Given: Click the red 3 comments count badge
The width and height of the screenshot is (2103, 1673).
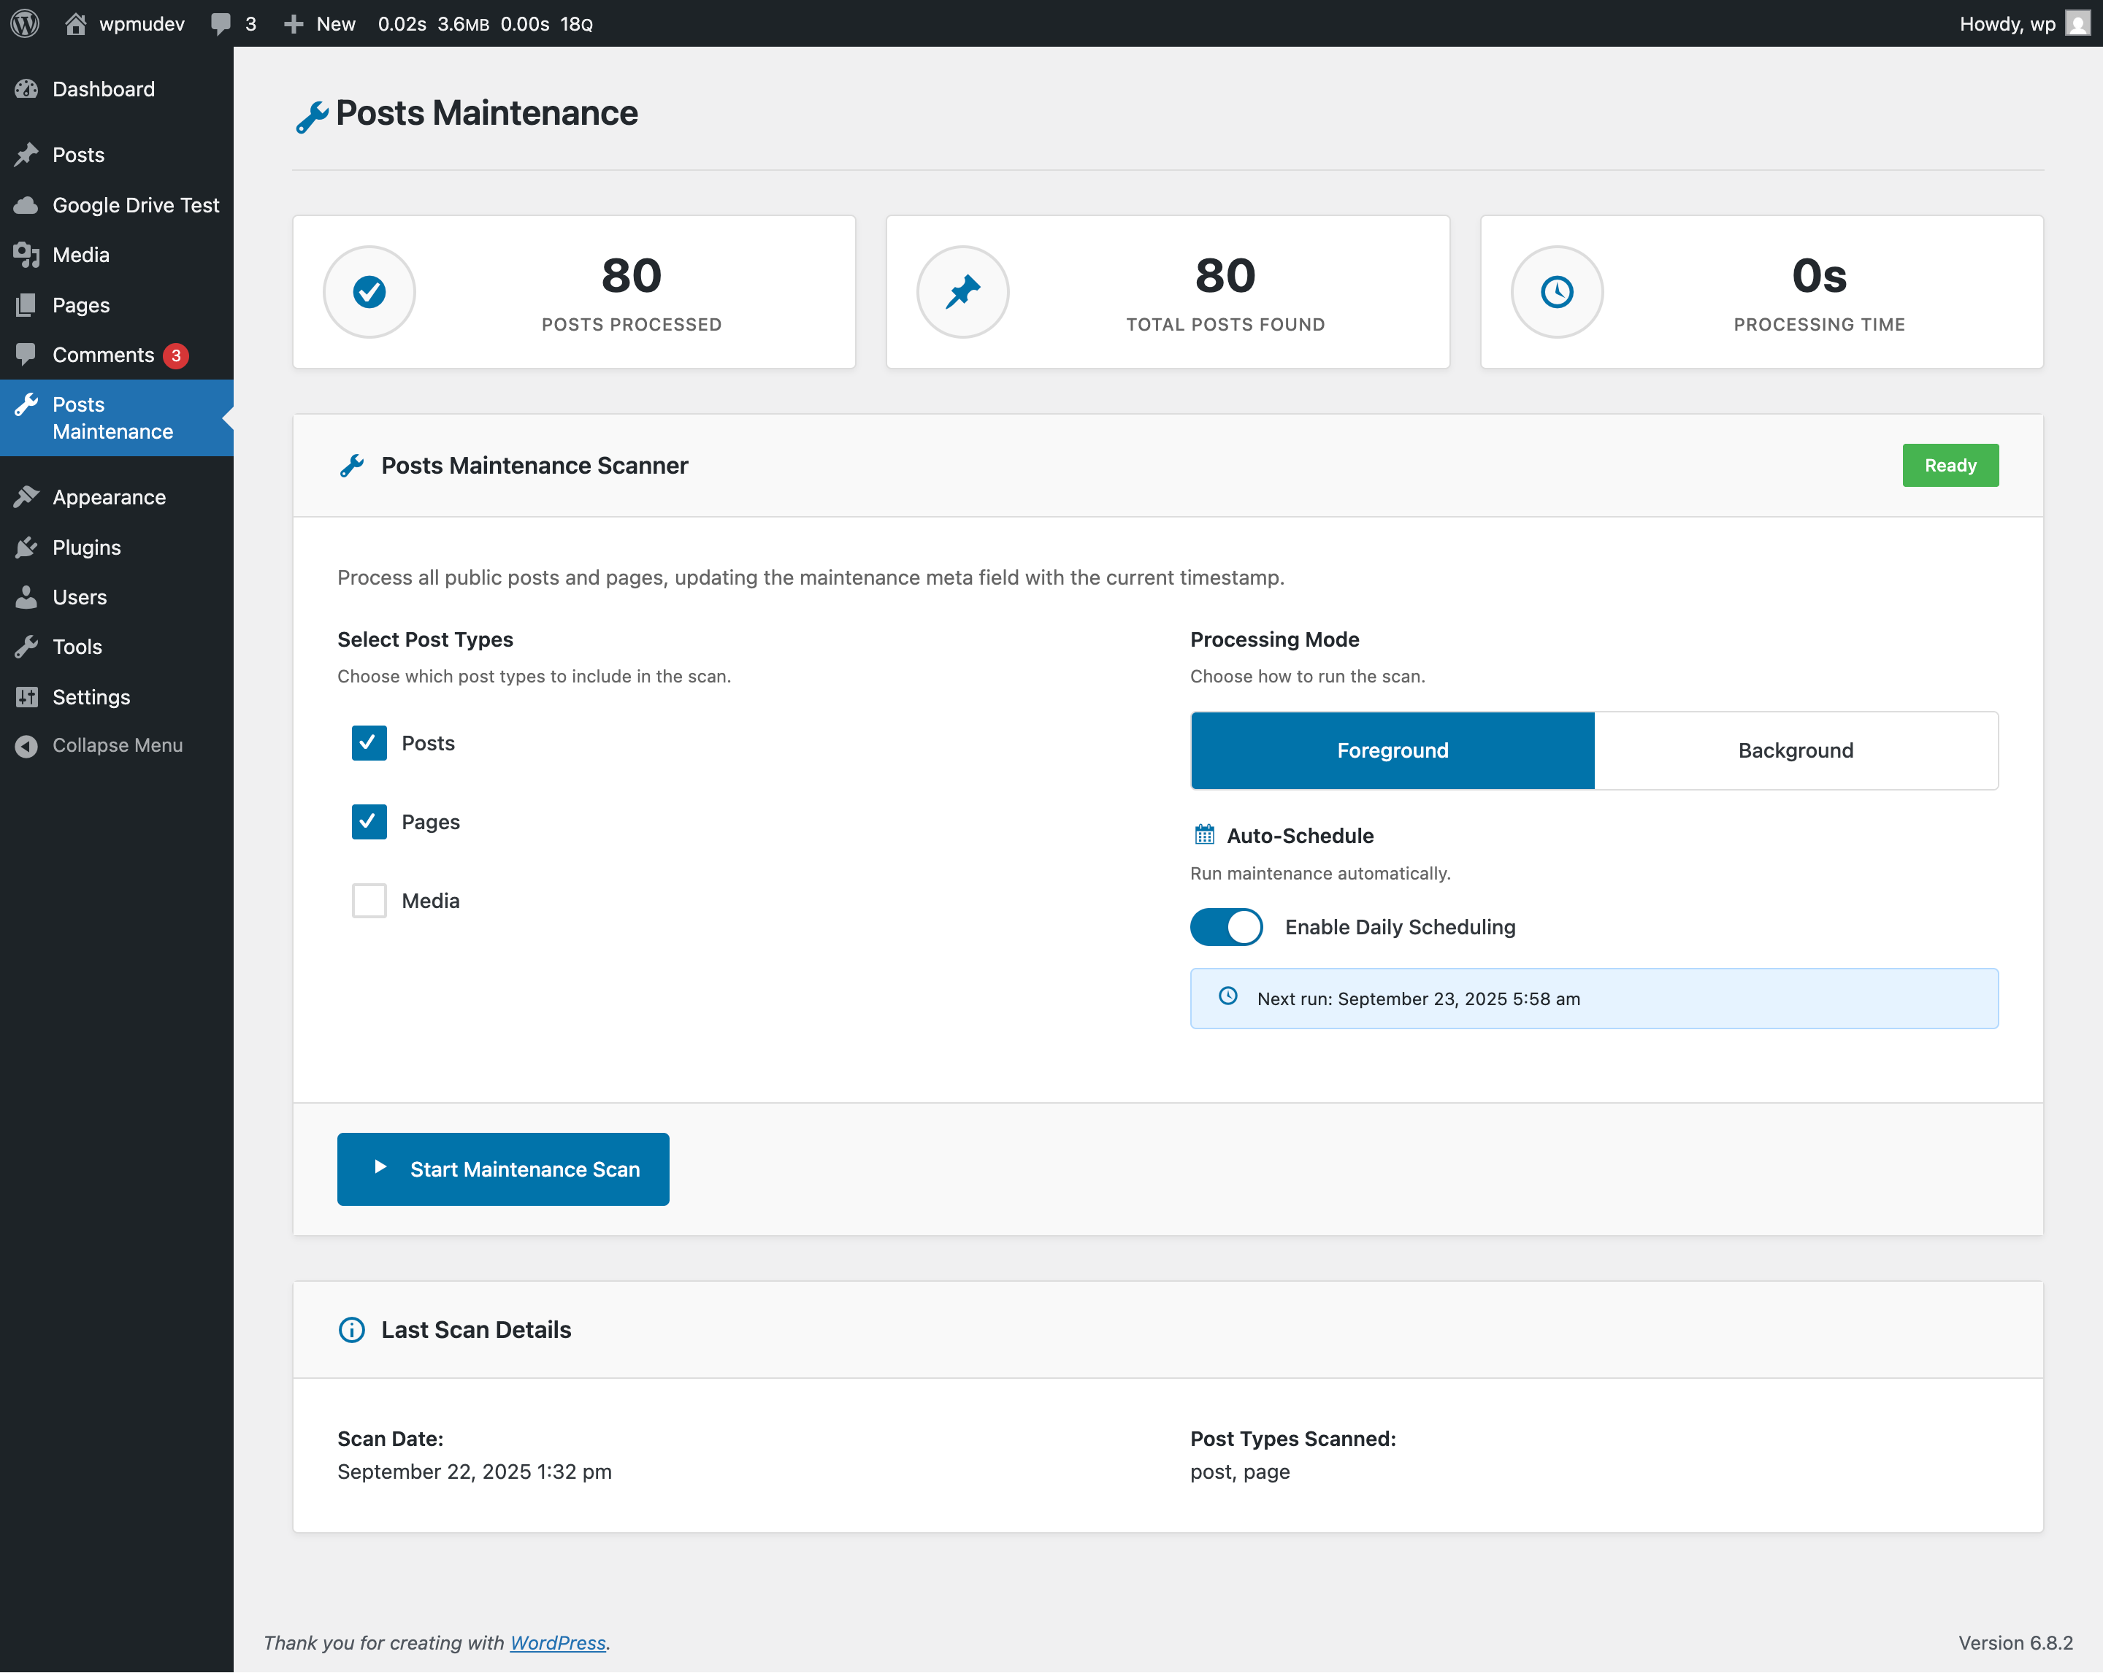Looking at the screenshot, I should [x=175, y=356].
